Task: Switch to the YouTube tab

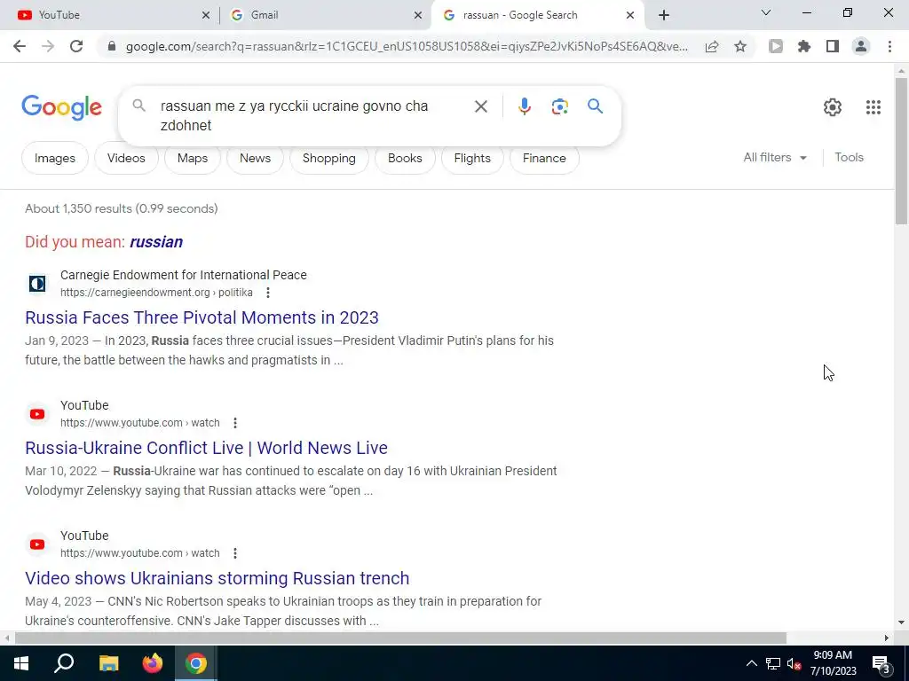Action: click(110, 16)
